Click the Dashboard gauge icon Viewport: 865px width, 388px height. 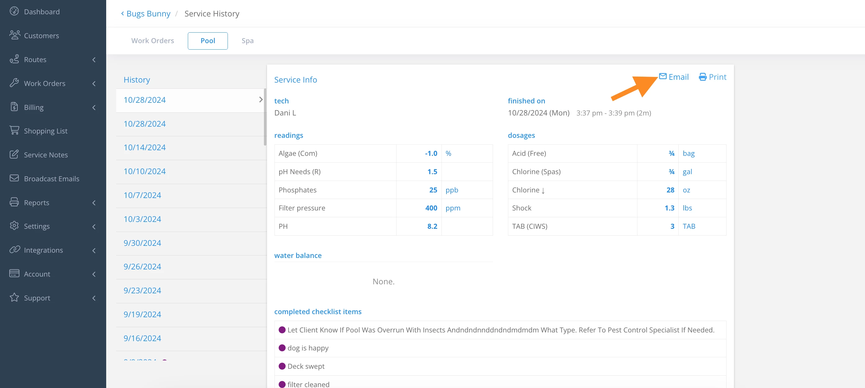pos(14,11)
